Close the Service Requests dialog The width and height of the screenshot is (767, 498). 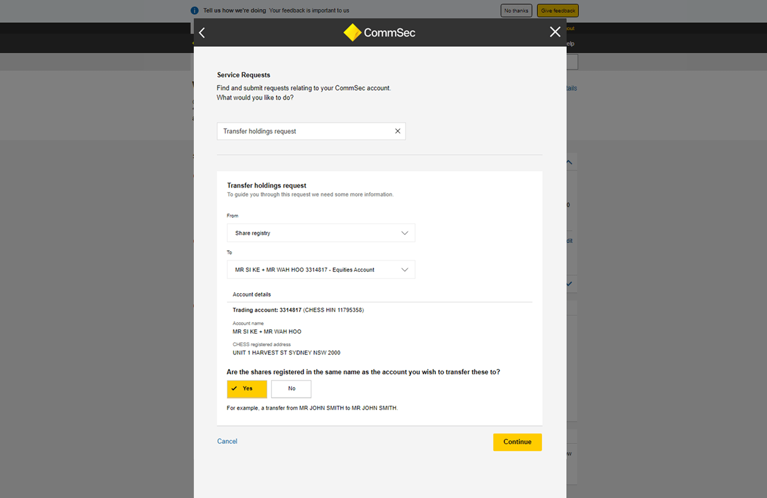point(555,32)
